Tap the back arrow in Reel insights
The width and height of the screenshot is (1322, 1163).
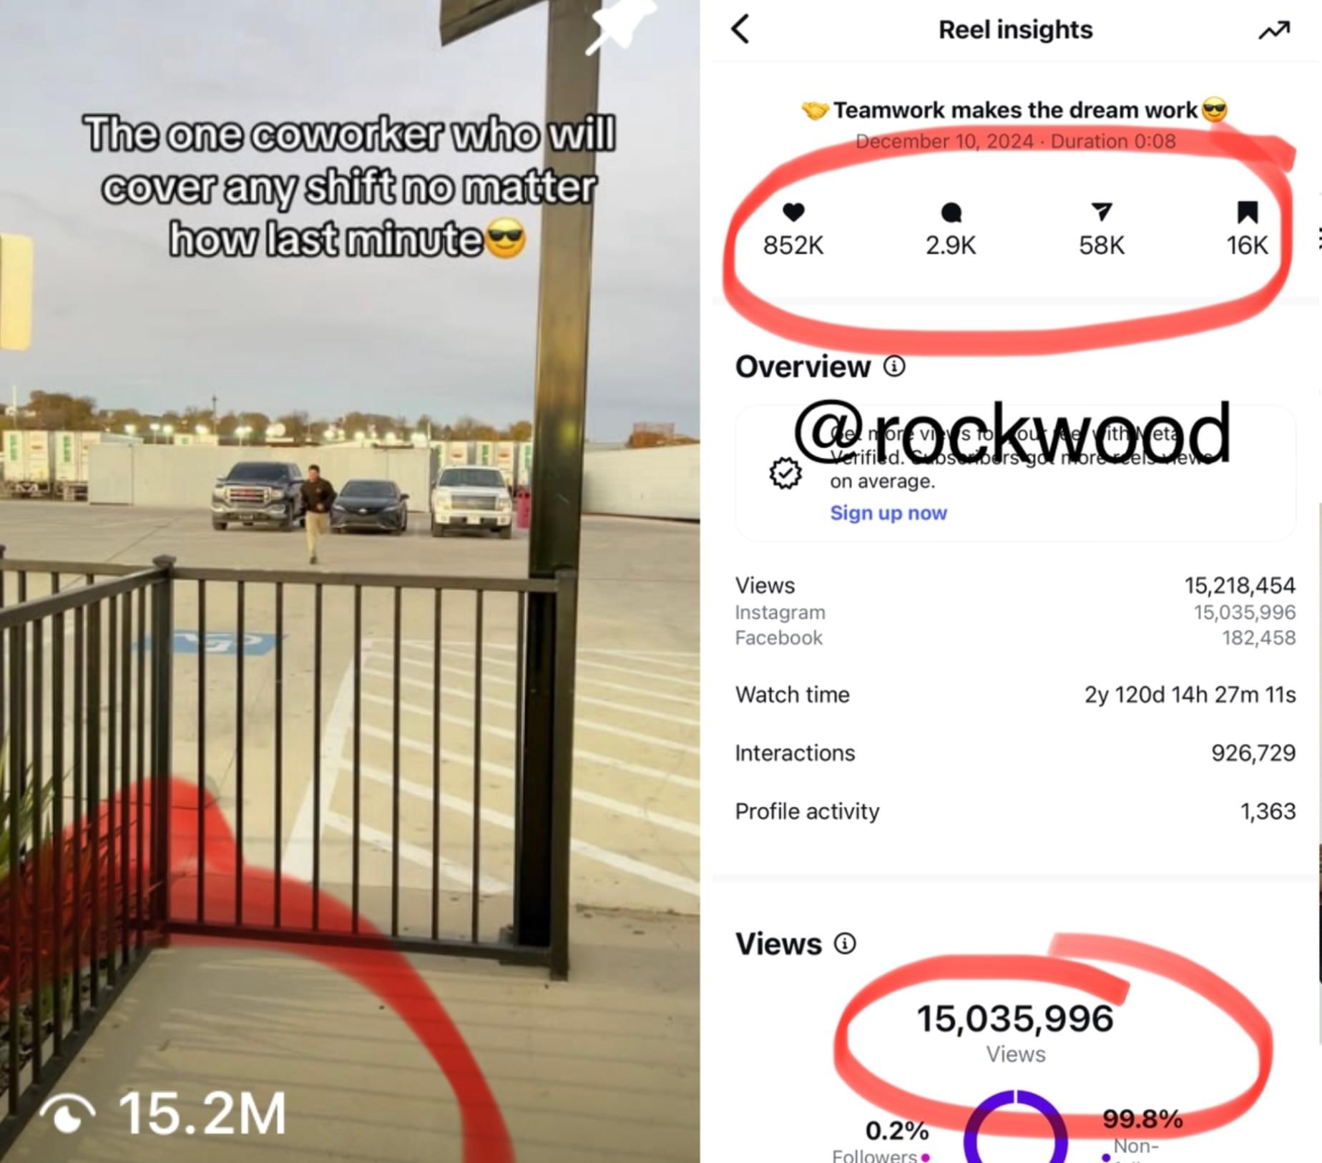point(740,29)
